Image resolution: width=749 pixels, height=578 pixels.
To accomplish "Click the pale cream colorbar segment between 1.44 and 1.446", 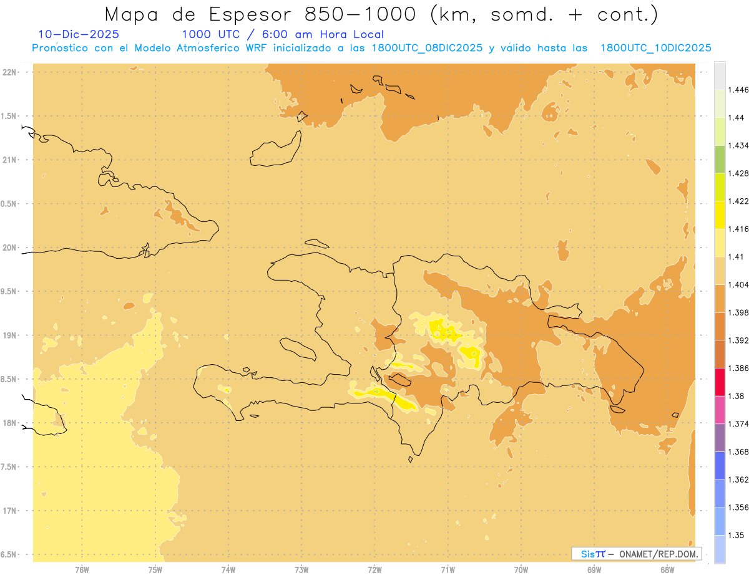I will coord(720,104).
